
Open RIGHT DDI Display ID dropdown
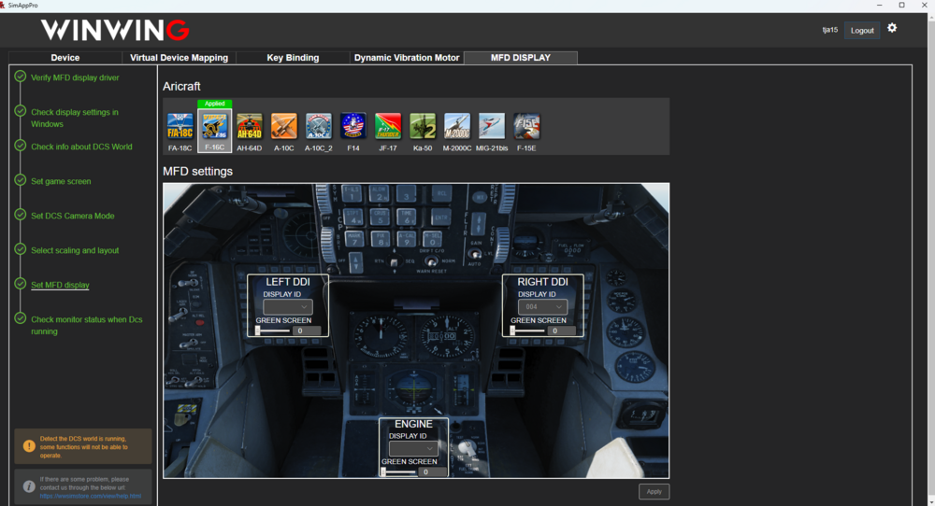pyautogui.click(x=542, y=307)
